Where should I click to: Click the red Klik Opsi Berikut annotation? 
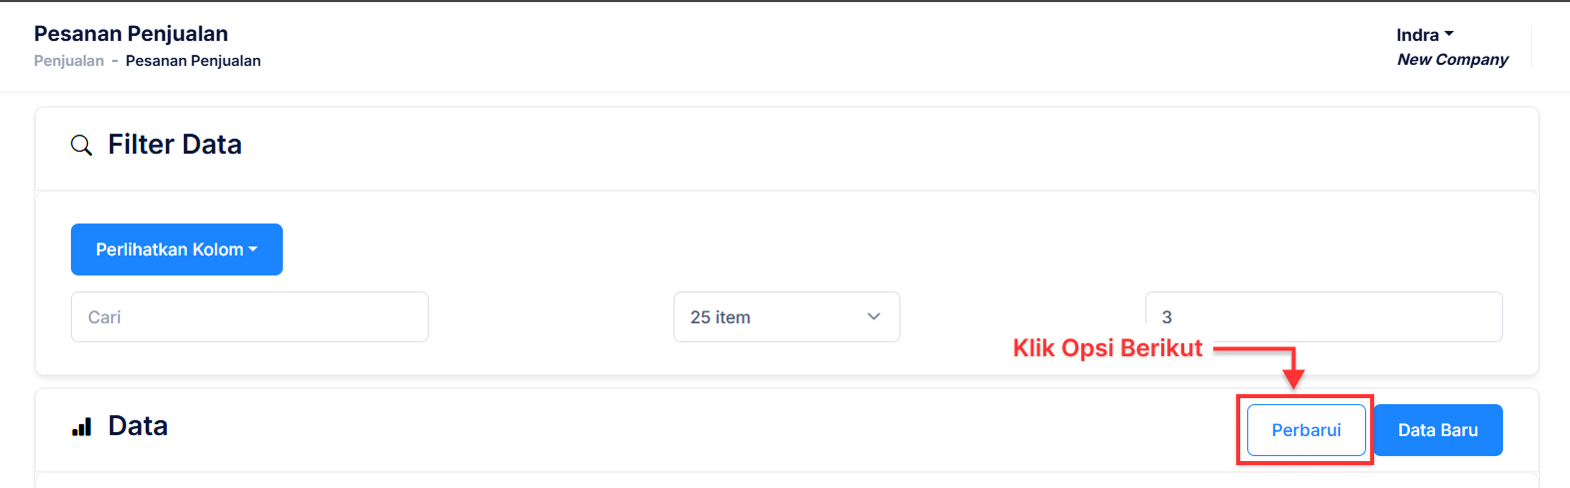pos(1108,348)
